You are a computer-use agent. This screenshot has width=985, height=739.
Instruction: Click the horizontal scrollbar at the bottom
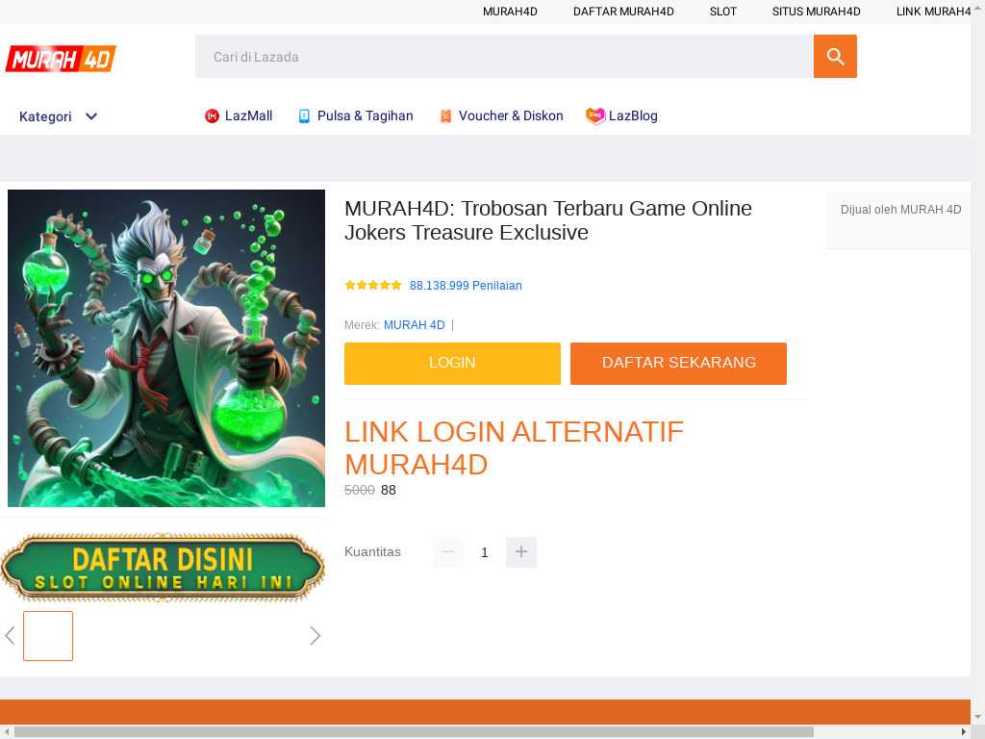coord(414,732)
